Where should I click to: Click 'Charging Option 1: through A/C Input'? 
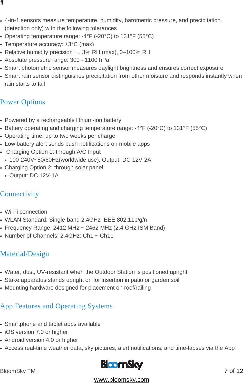click(x=53, y=152)
